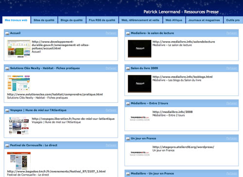243x177 pixels.
Task: Open the Solutions Clés Nexity site thumbnail
Action: tap(18, 83)
